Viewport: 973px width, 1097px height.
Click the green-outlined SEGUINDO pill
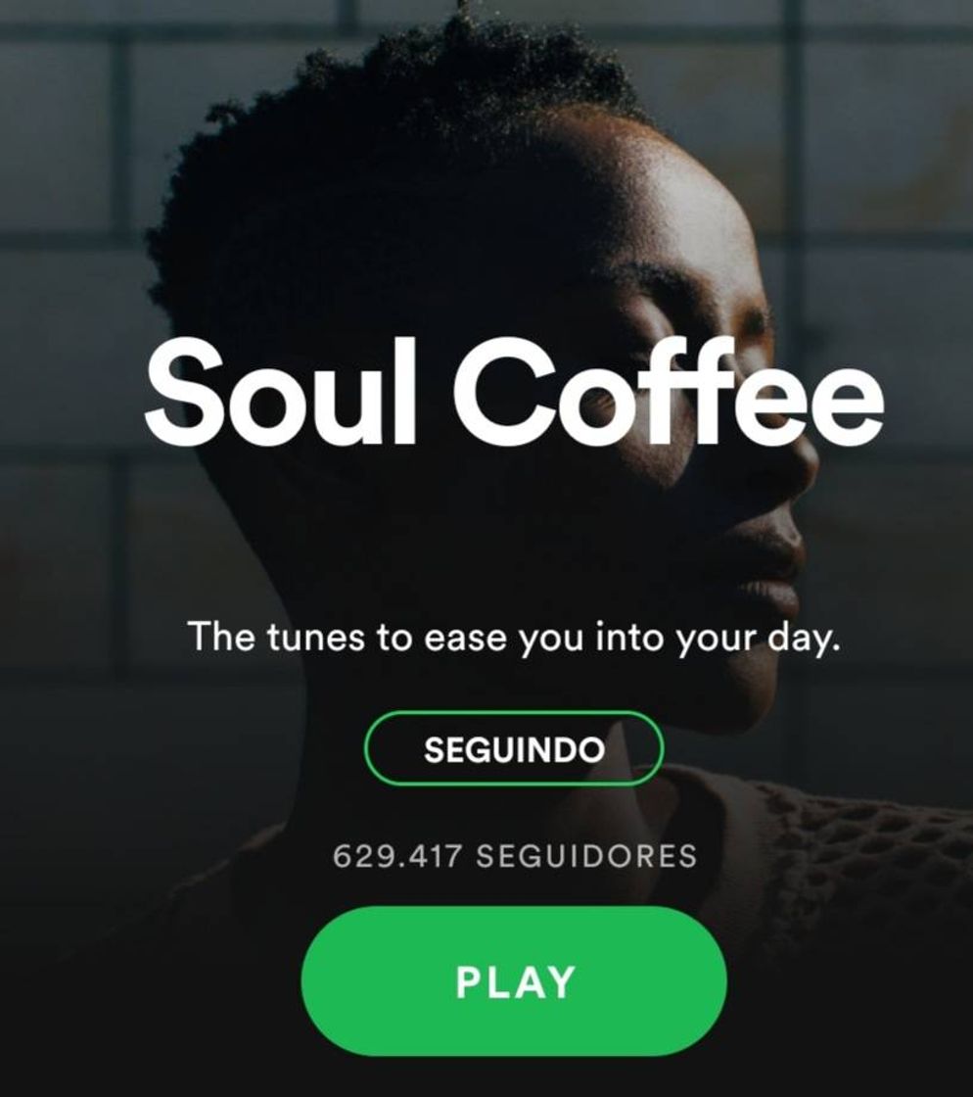pyautogui.click(x=514, y=748)
